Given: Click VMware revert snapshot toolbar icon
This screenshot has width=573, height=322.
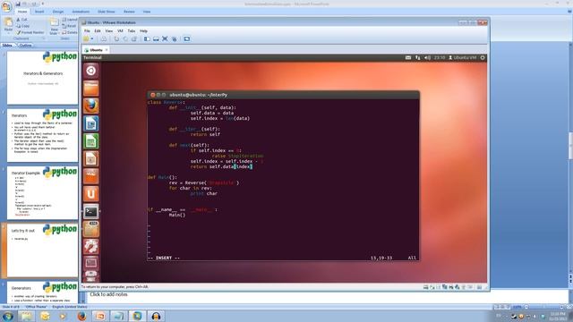Looking at the screenshot, I should [x=125, y=38].
